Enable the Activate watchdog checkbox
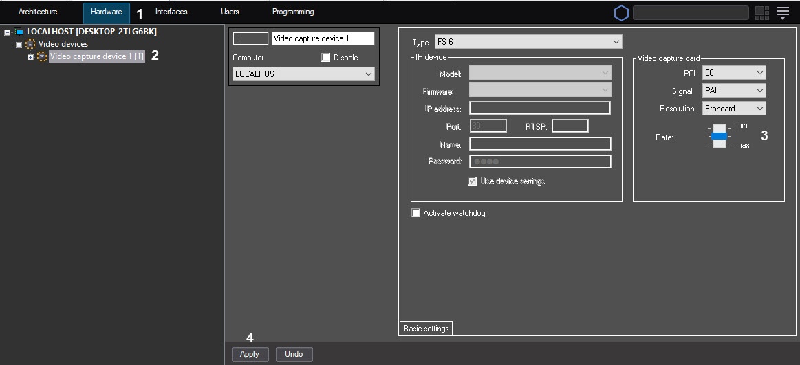Screen dimensions: 800x365 [415, 213]
